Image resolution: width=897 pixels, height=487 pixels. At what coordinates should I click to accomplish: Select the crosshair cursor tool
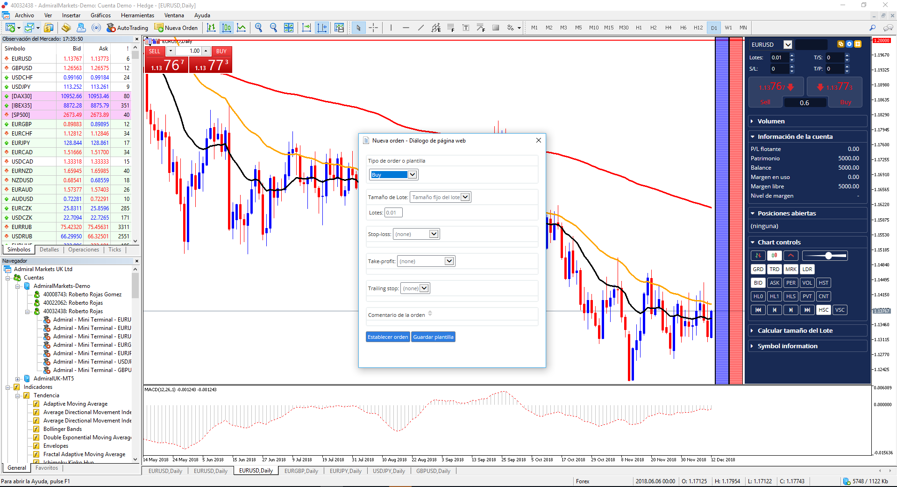[x=373, y=28]
